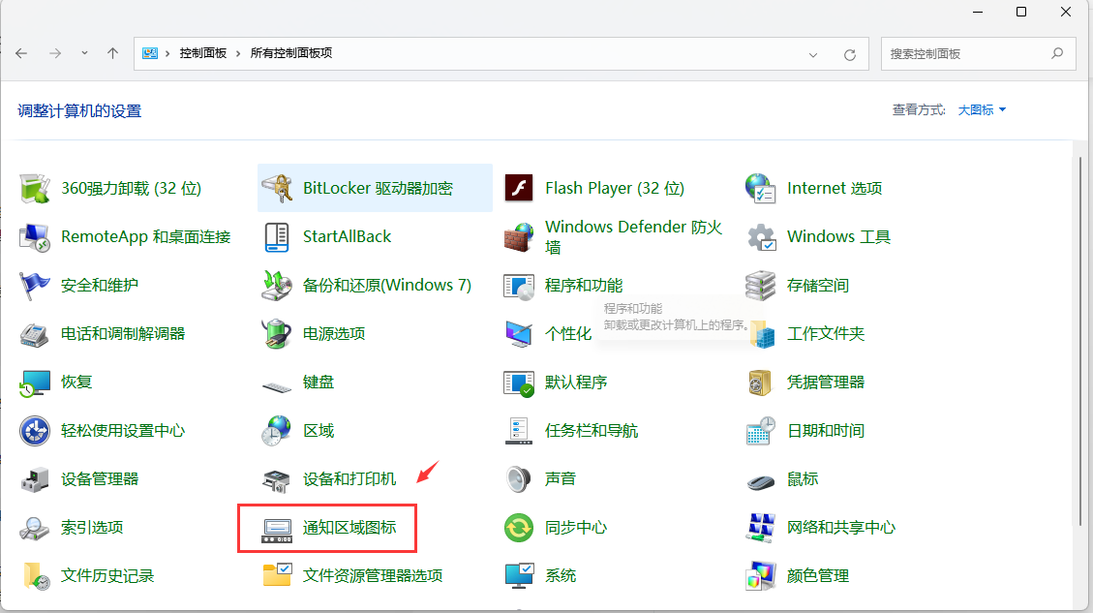This screenshot has width=1093, height=613.
Task: Open the 设备管理器 icon
Action: [x=36, y=478]
